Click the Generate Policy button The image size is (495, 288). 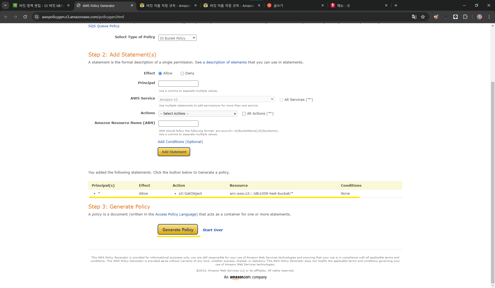click(x=178, y=230)
